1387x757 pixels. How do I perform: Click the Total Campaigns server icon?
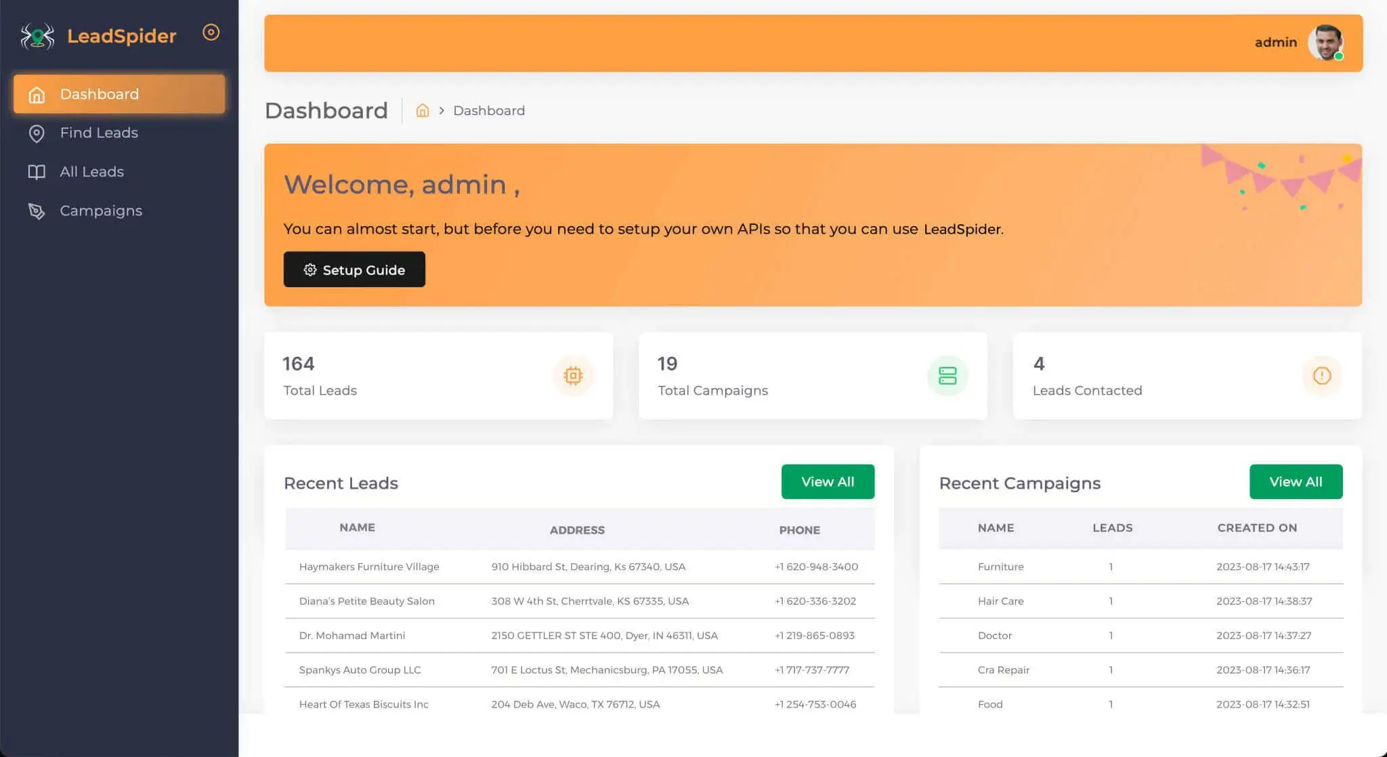947,376
